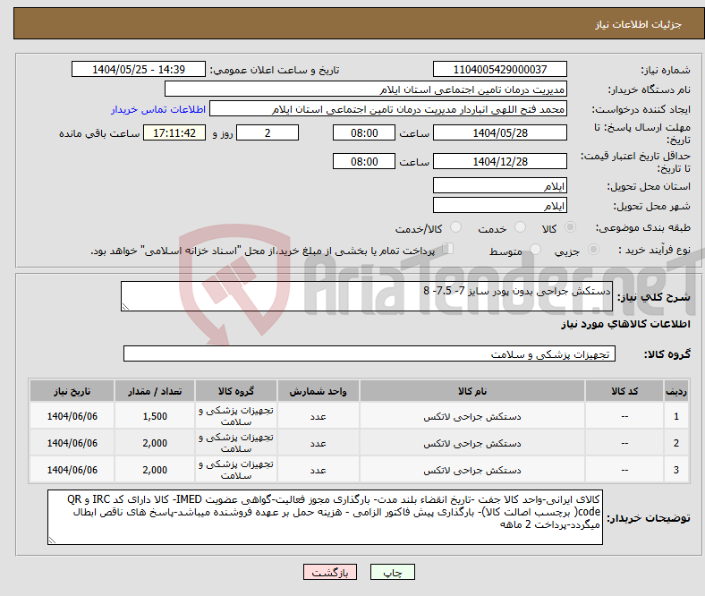Click the announcement date field 1404/05/25 - 14:39

[x=139, y=69]
